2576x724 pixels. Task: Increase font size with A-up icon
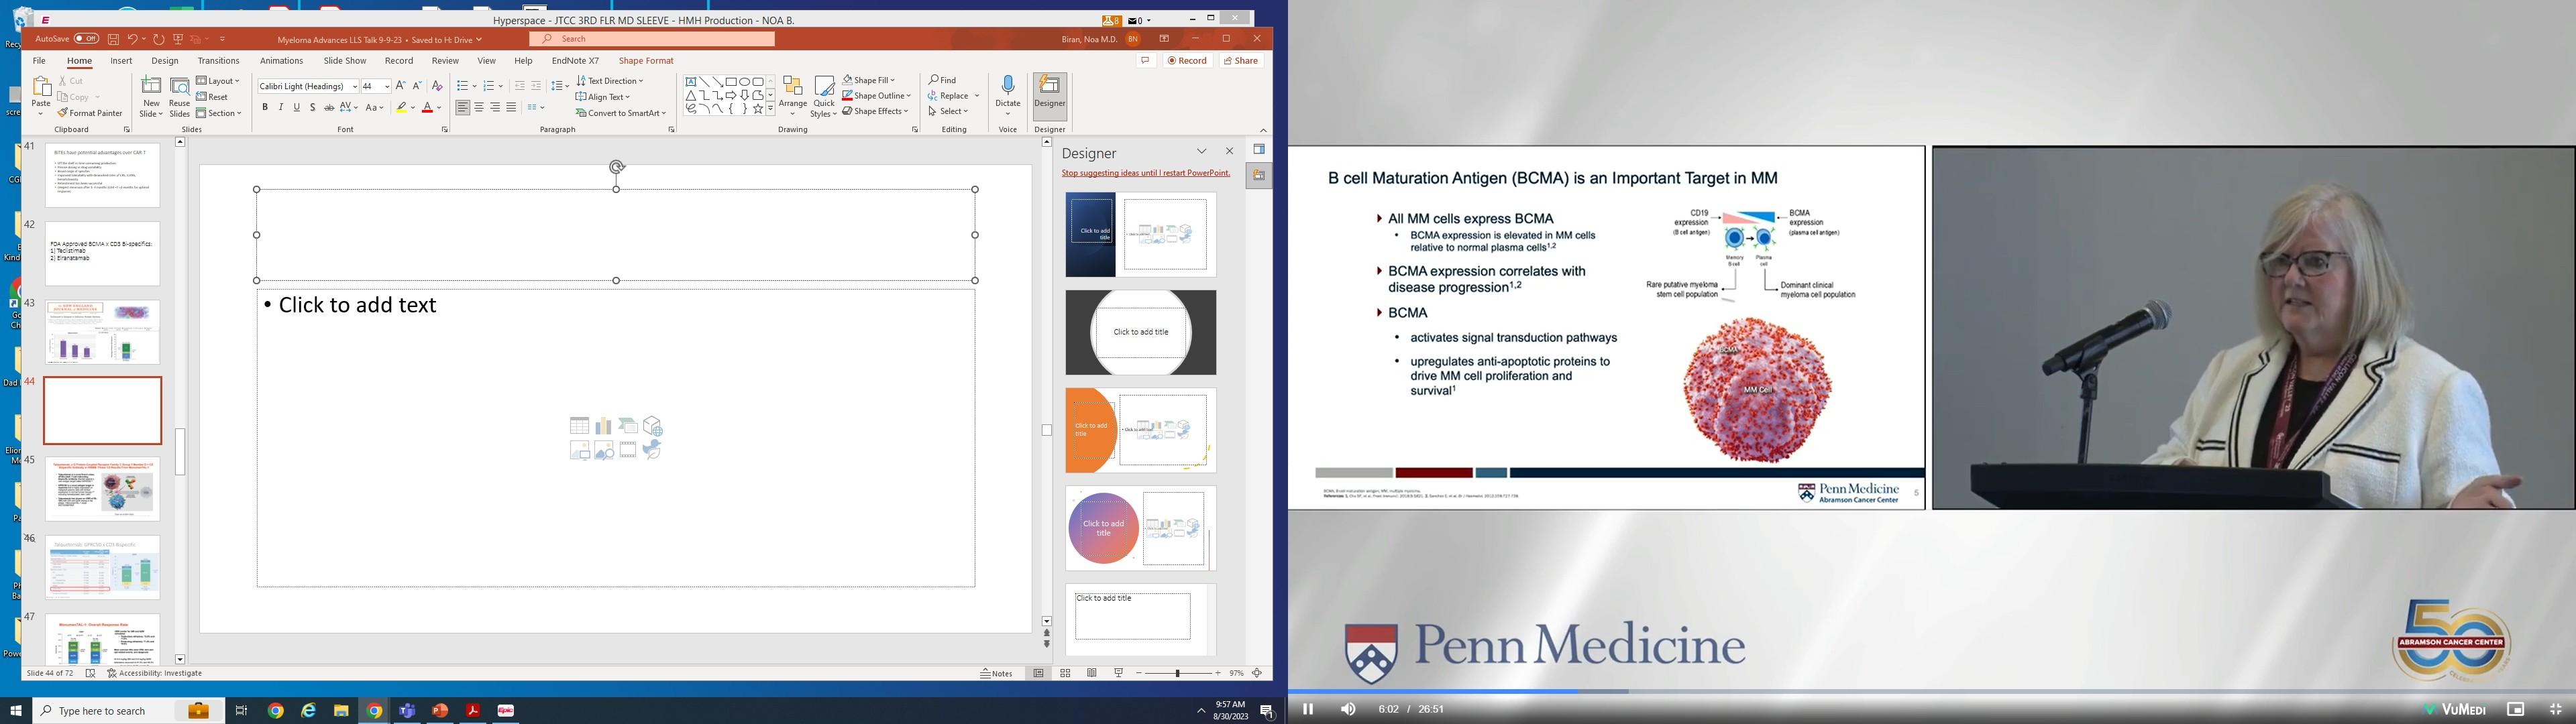coord(400,86)
